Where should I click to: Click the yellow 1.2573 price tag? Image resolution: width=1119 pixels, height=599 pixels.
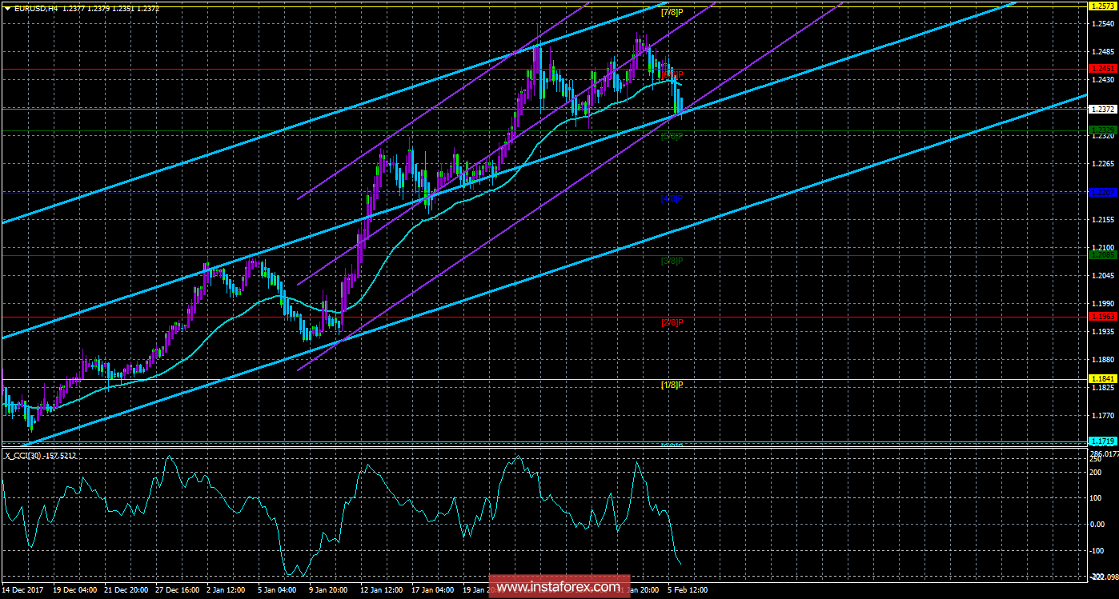(1102, 5)
